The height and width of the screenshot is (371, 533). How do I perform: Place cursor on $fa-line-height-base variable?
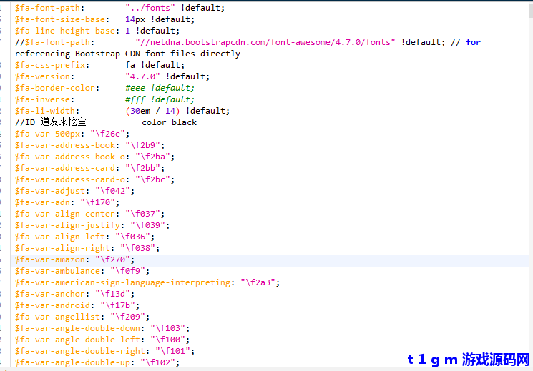(x=64, y=31)
